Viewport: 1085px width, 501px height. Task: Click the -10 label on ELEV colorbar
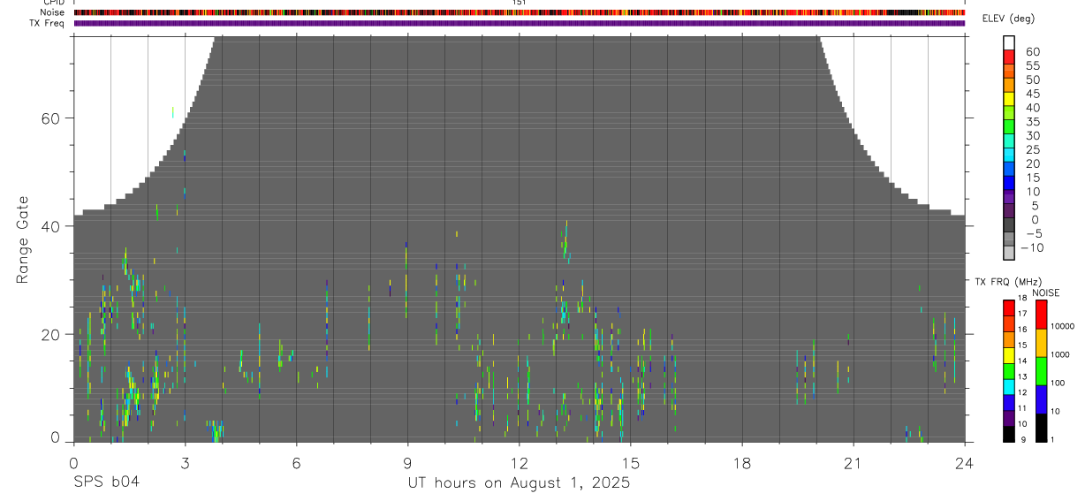pyautogui.click(x=1031, y=248)
